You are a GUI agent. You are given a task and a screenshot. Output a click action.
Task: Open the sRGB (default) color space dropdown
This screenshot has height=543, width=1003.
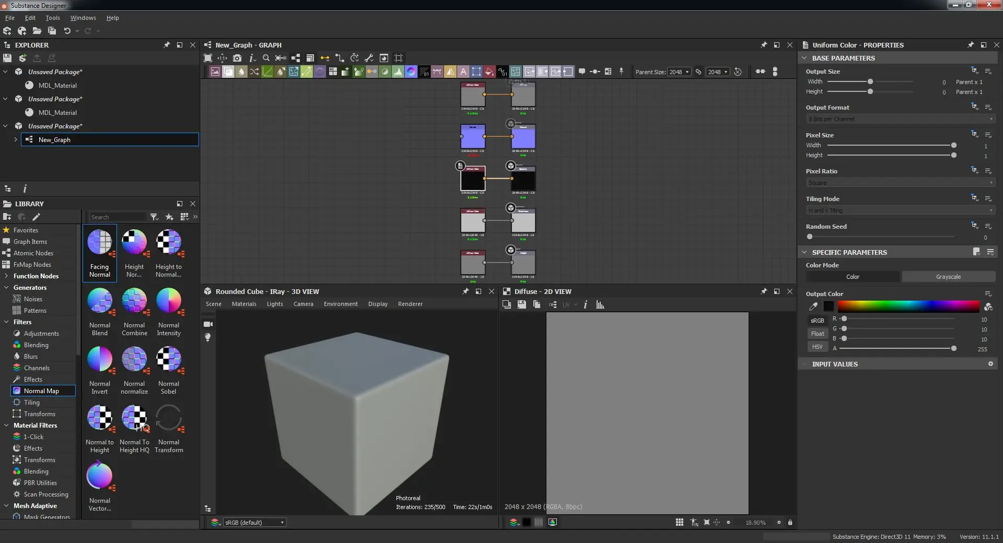point(254,523)
